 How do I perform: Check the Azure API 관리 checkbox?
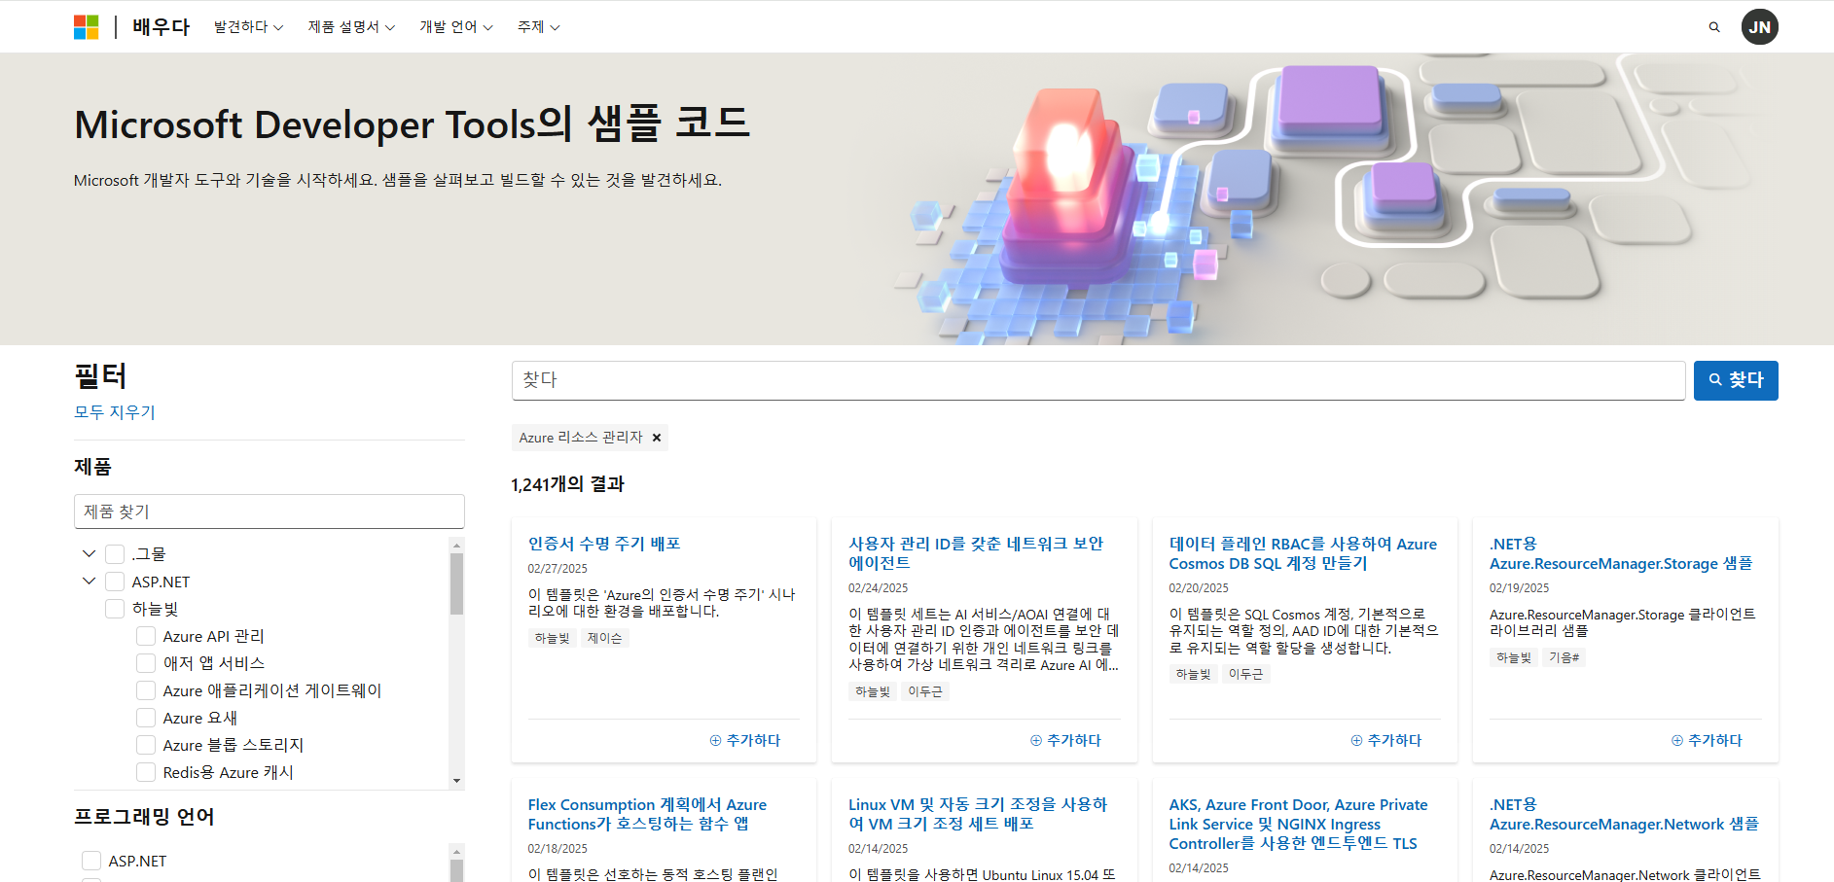(146, 636)
